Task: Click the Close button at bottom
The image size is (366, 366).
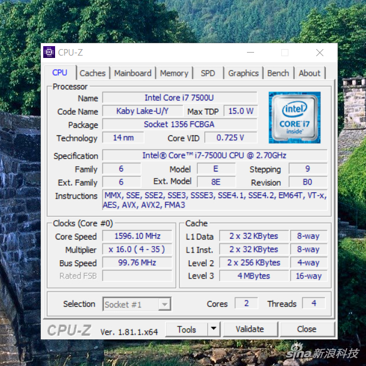Action: coord(307,329)
